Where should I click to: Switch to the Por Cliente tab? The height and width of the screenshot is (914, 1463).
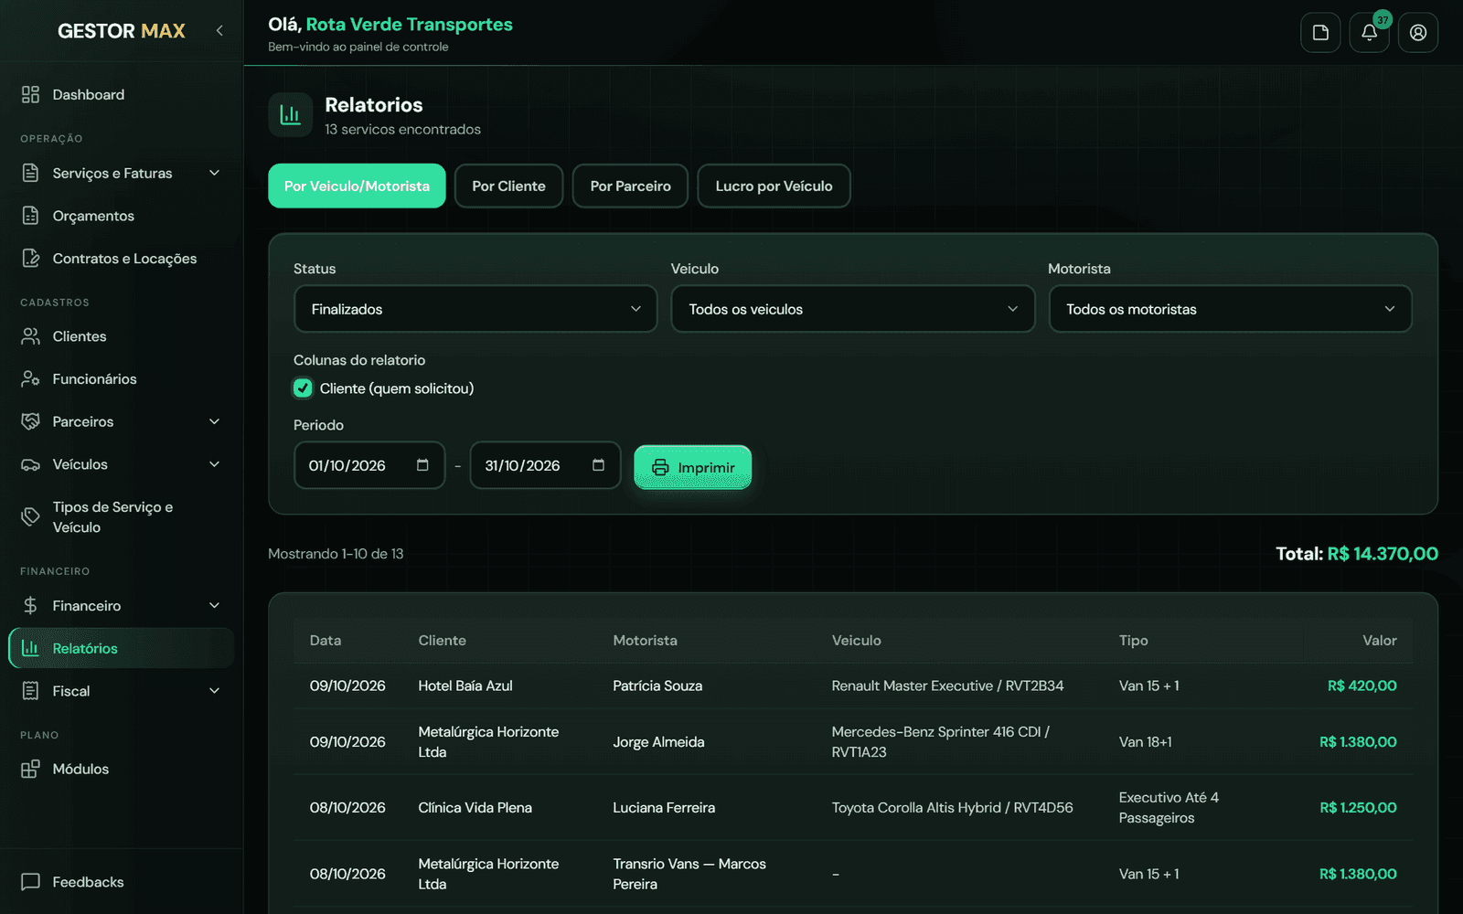tap(508, 186)
